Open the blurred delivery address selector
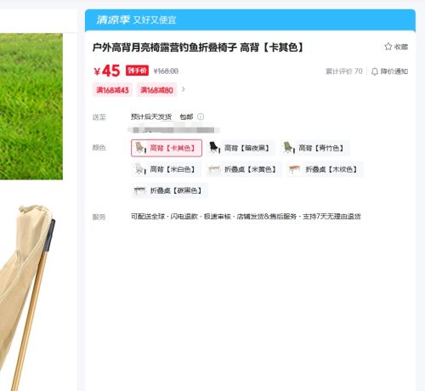 click(x=173, y=130)
